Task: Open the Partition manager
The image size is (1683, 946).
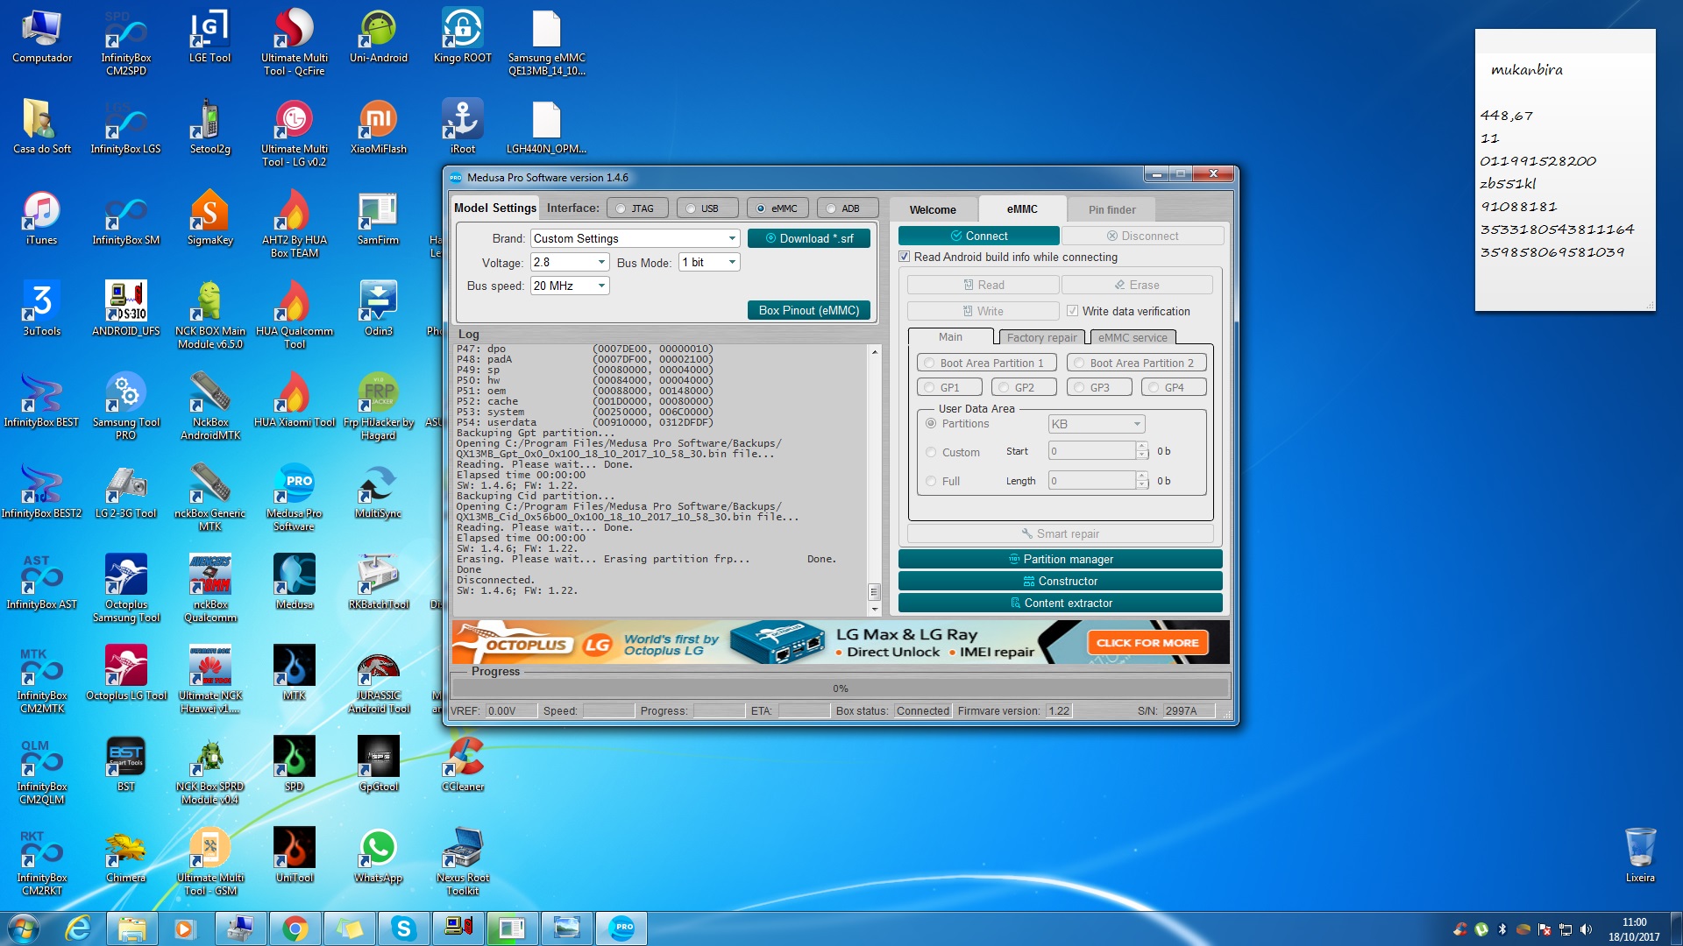Action: 1060,559
